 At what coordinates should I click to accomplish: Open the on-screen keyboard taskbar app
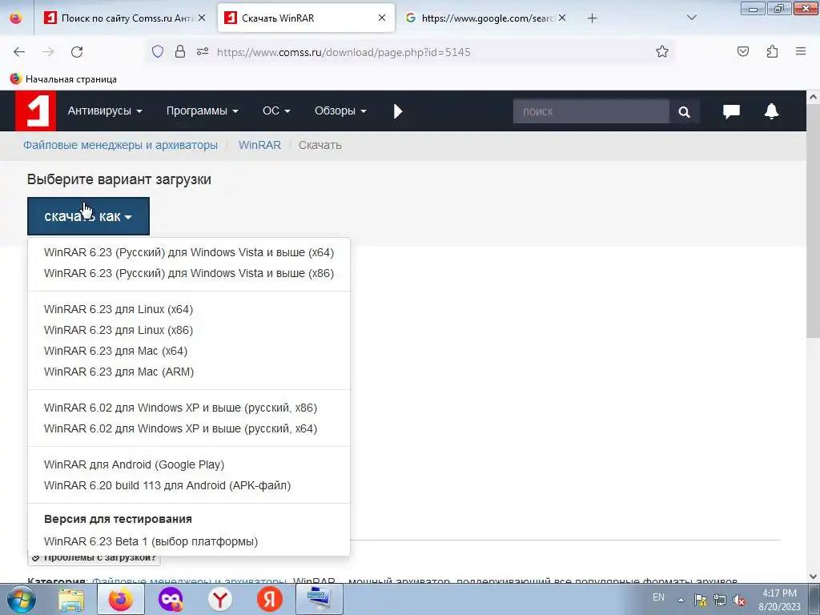(x=320, y=599)
